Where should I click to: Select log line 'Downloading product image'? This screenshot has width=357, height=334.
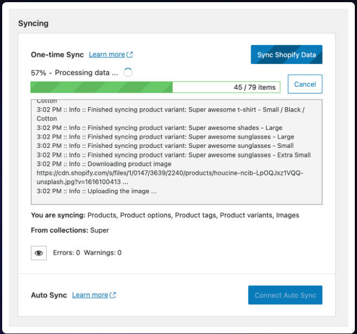coord(104,164)
